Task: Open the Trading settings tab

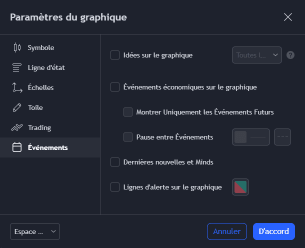Action: (39, 127)
